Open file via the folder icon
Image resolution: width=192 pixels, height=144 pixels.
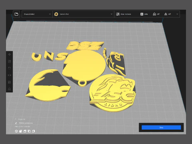(x=16, y=14)
